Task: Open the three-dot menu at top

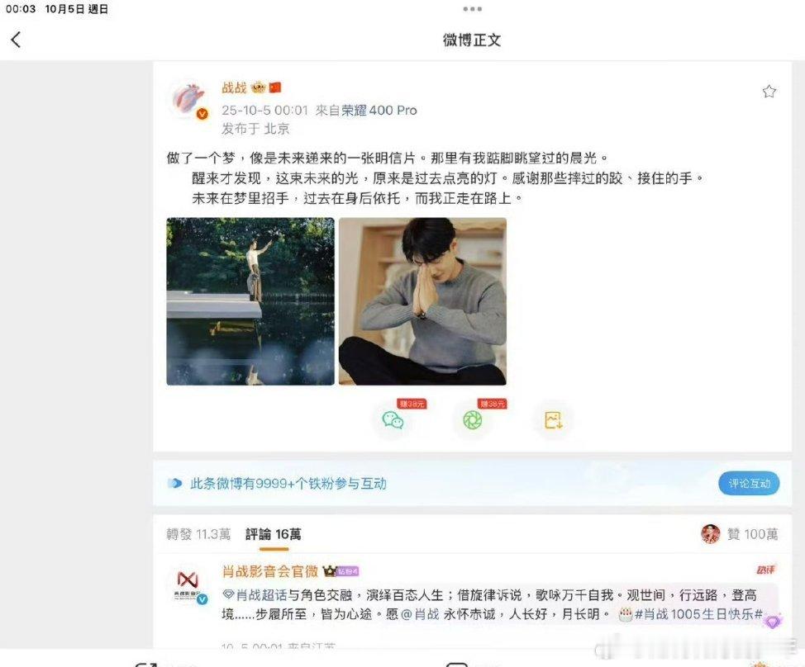Action: tap(472, 9)
